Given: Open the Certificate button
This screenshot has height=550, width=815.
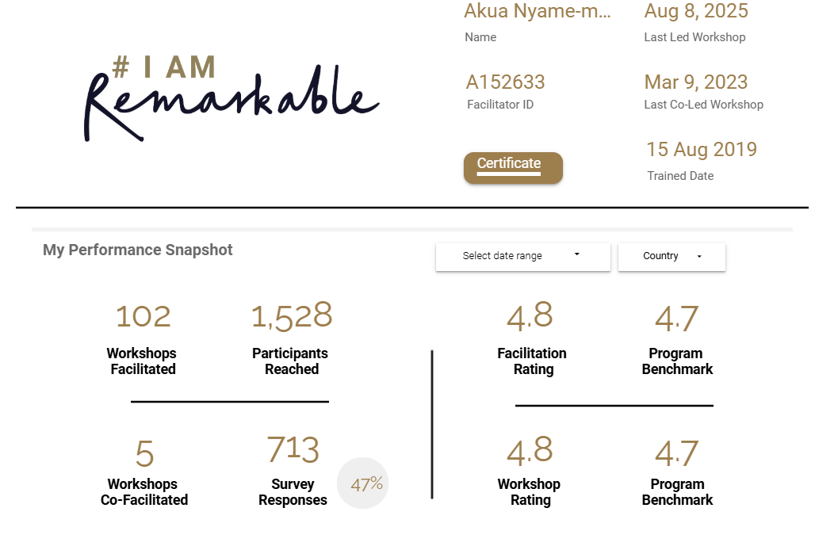Looking at the screenshot, I should [x=513, y=167].
